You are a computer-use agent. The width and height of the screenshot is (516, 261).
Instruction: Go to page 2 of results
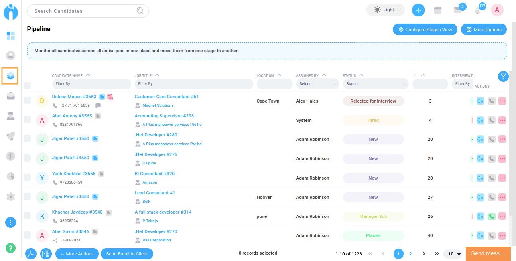click(x=410, y=254)
